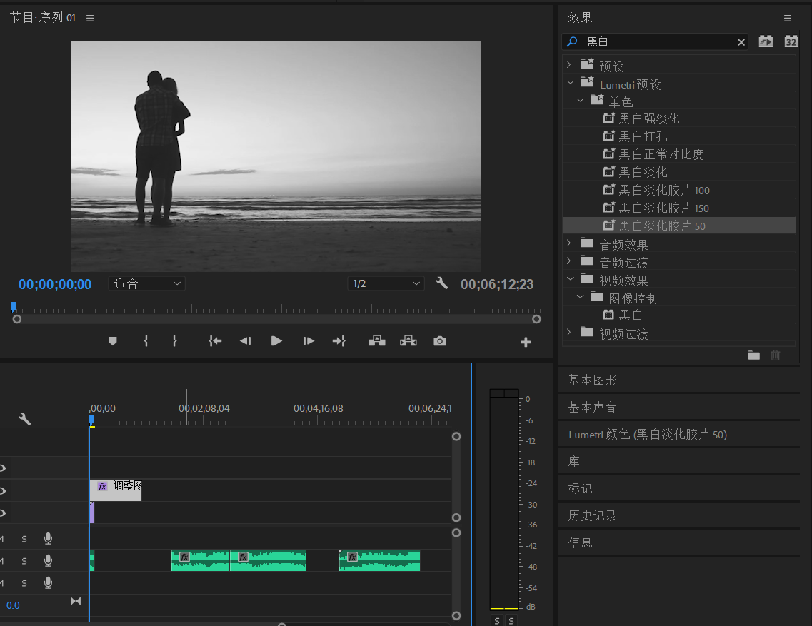Viewport: 812px width, 626px height.
Task: Clear the effects search field text
Action: [x=741, y=42]
